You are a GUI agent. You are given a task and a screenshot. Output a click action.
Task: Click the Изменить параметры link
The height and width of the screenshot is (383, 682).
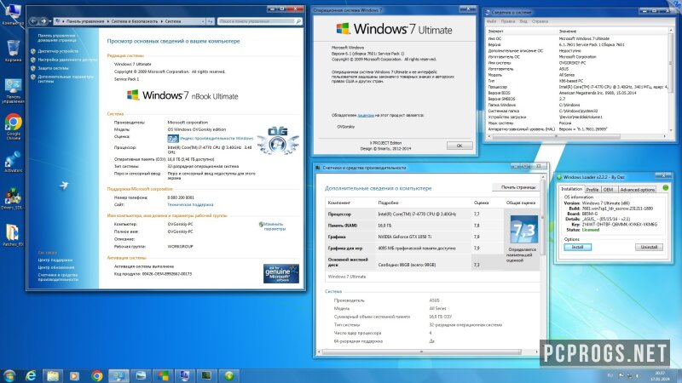pyautogui.click(x=275, y=226)
